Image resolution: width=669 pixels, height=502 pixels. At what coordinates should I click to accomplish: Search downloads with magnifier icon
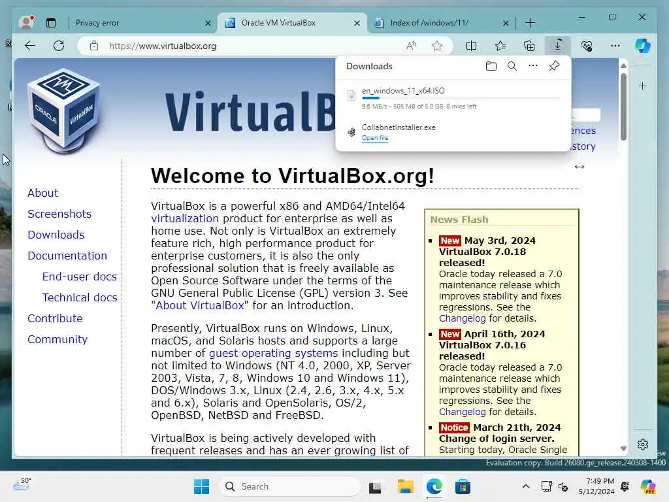pyautogui.click(x=512, y=66)
